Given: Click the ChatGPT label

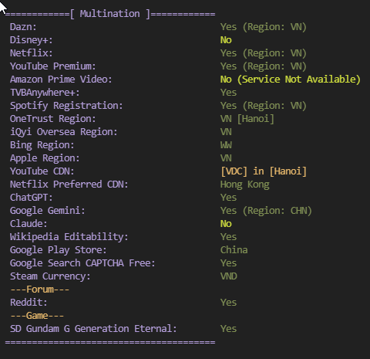Looking at the screenshot, I should (x=32, y=198).
